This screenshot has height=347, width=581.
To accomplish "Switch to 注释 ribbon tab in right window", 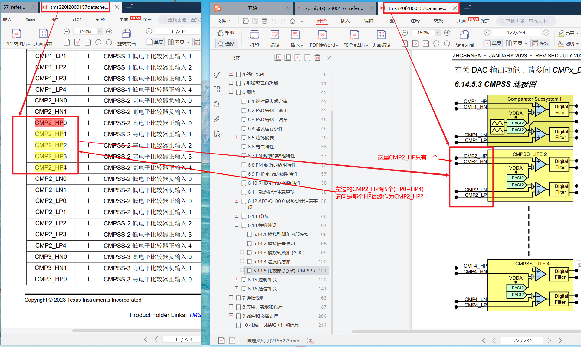I will click(x=415, y=21).
